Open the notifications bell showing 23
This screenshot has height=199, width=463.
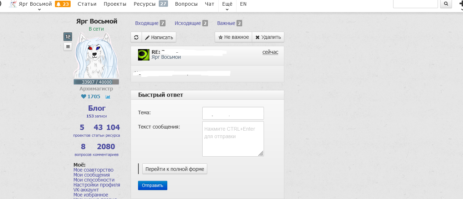tap(62, 4)
